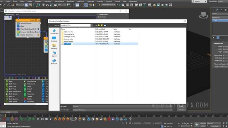
Task: Toggle Real-World Map Size checkbox
Action: pos(214,67)
